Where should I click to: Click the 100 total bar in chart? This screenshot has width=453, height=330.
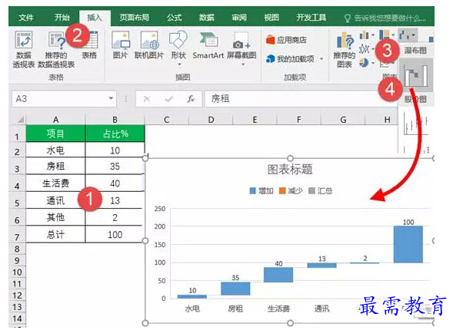point(408,244)
